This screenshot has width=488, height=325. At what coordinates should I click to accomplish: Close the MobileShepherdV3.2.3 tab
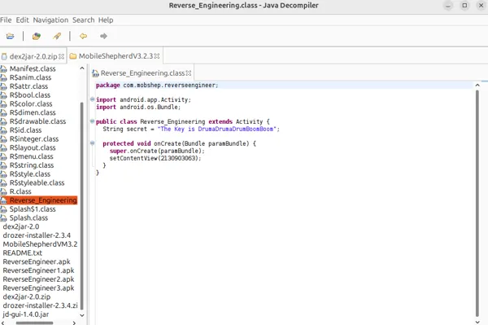(x=157, y=56)
